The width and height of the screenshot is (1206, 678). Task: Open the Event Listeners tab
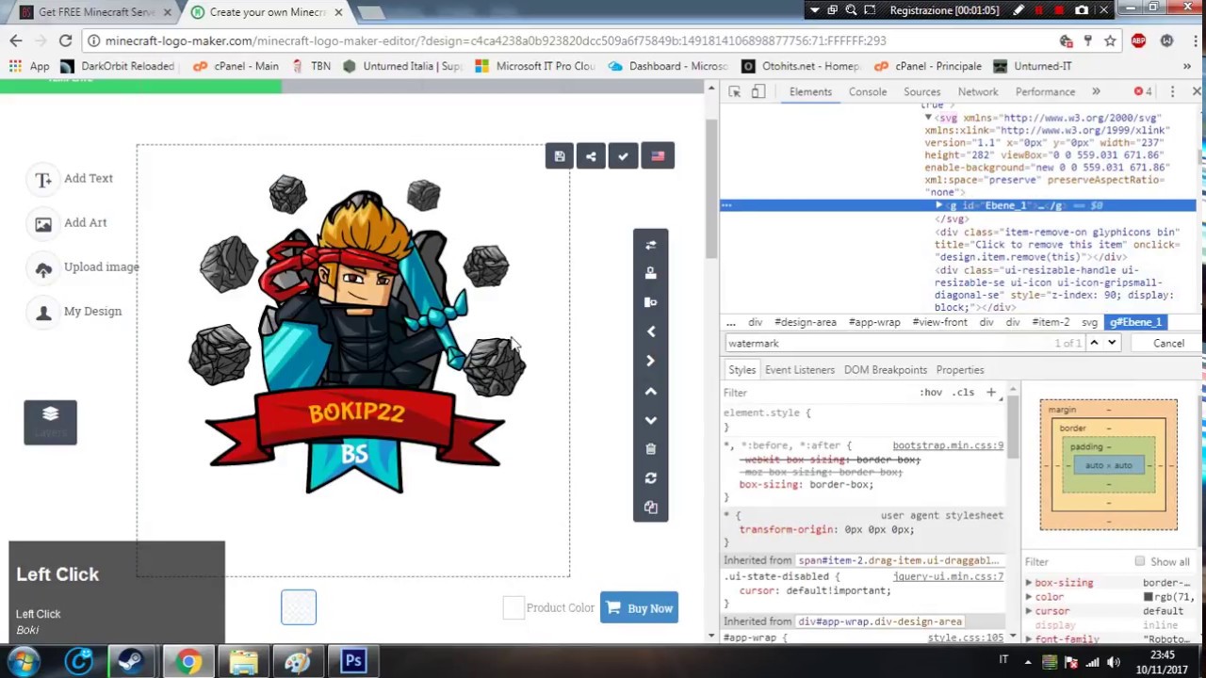799,369
